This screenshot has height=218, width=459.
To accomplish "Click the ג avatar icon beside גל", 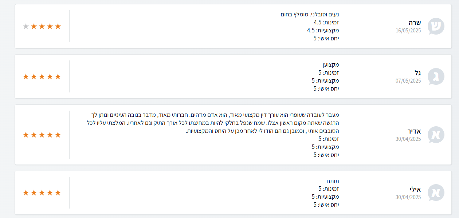I will pos(436,76).
